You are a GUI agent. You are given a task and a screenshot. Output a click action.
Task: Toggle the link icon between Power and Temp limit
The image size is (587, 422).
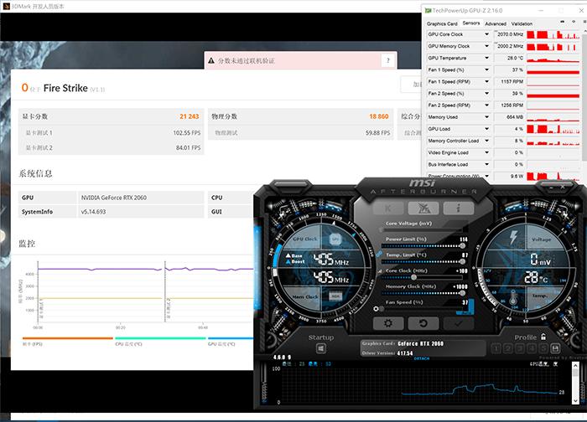(379, 254)
